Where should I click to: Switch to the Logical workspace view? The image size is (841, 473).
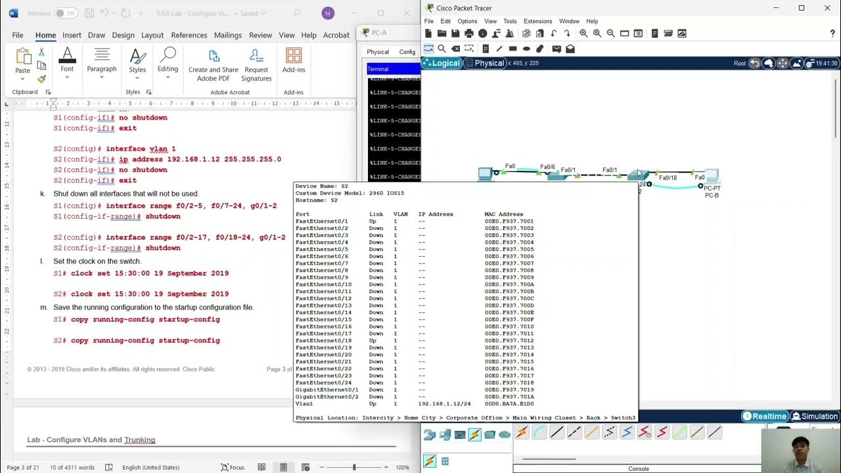pyautogui.click(x=442, y=63)
